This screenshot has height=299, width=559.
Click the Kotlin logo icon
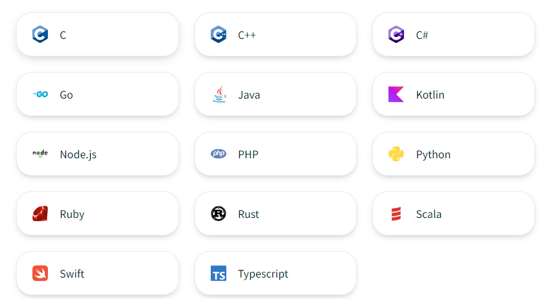(396, 94)
